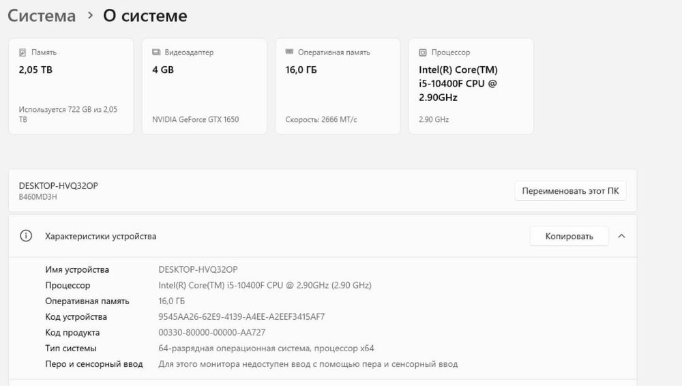Viewport: 682px width, 386px height.
Task: Click the 4 GB value in Видеоадаптер card
Action: [x=163, y=70]
